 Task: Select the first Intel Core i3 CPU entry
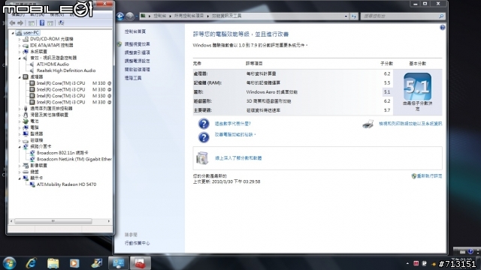click(x=74, y=83)
